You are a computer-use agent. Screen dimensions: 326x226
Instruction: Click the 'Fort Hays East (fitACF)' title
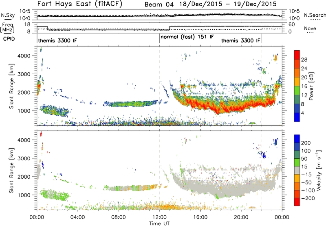click(x=80, y=4)
